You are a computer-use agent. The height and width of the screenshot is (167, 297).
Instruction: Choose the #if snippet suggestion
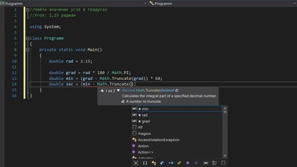pyautogui.click(x=177, y=127)
